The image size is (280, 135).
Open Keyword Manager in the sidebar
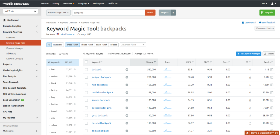(x=14, y=48)
